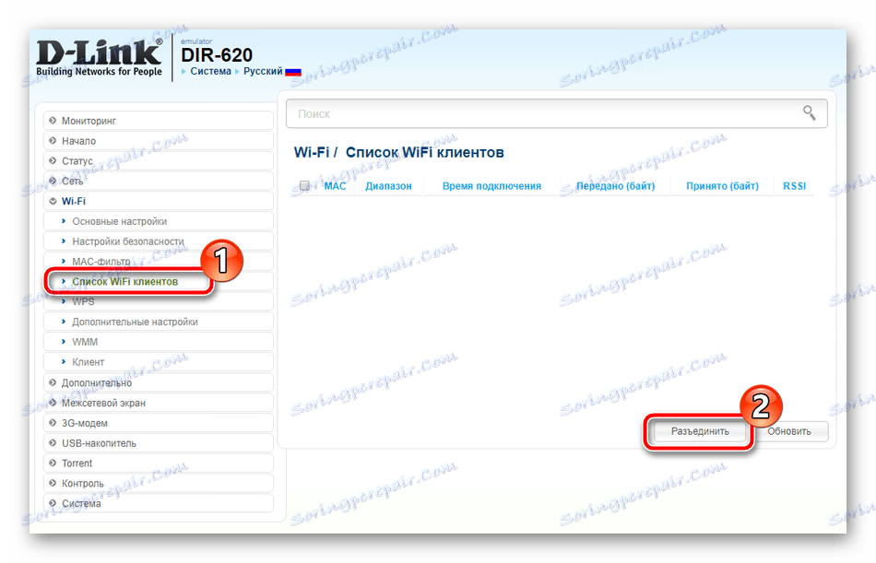Open the WMM submenu item

pos(159,342)
